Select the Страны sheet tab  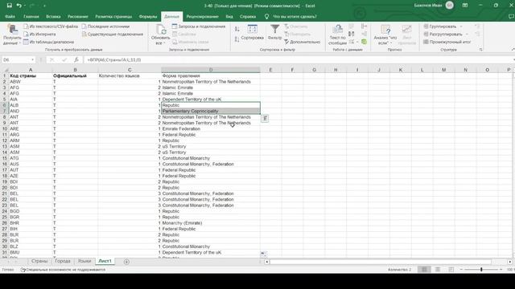(x=39, y=261)
